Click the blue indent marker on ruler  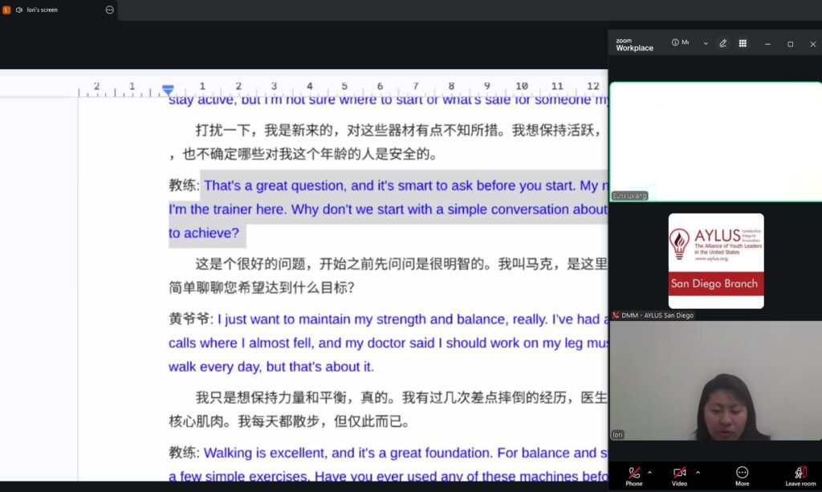pos(168,90)
